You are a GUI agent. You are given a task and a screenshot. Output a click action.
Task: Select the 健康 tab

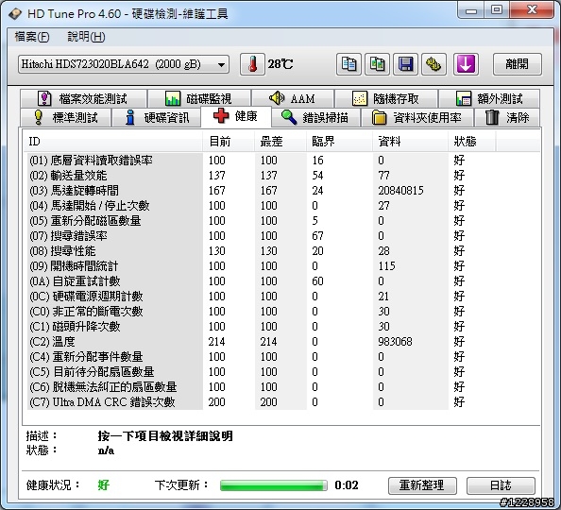[236, 116]
